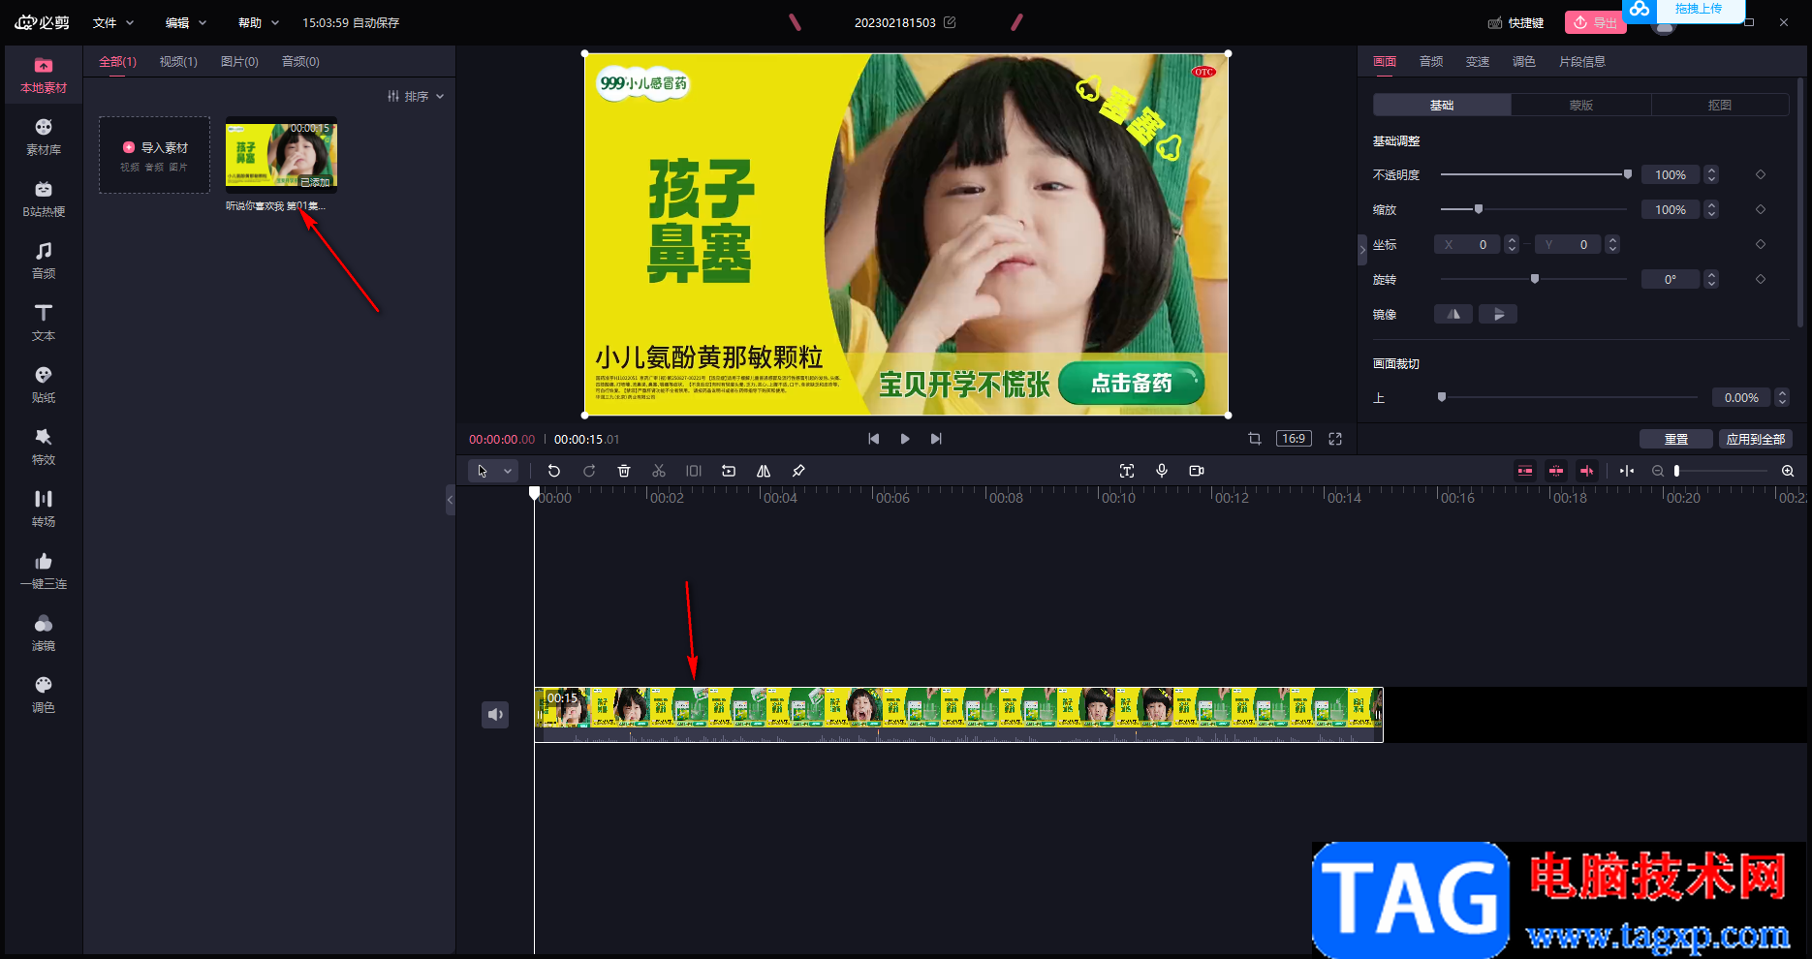The width and height of the screenshot is (1812, 959).
Task: Collapse the right properties panel handle
Action: tap(1362, 250)
